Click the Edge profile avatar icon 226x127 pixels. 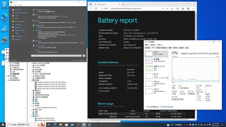click(x=188, y=9)
